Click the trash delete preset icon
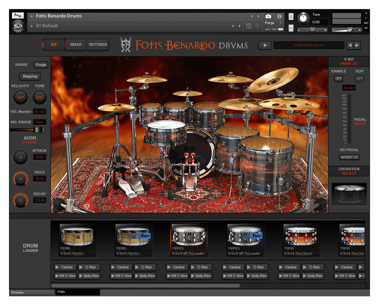Viewport: 379px width, 305px height. (x=257, y=26)
